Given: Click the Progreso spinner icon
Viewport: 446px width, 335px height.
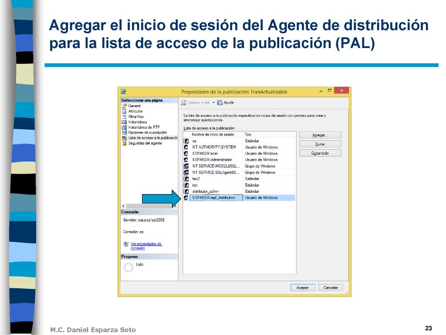Looking at the screenshot, I should [128, 267].
